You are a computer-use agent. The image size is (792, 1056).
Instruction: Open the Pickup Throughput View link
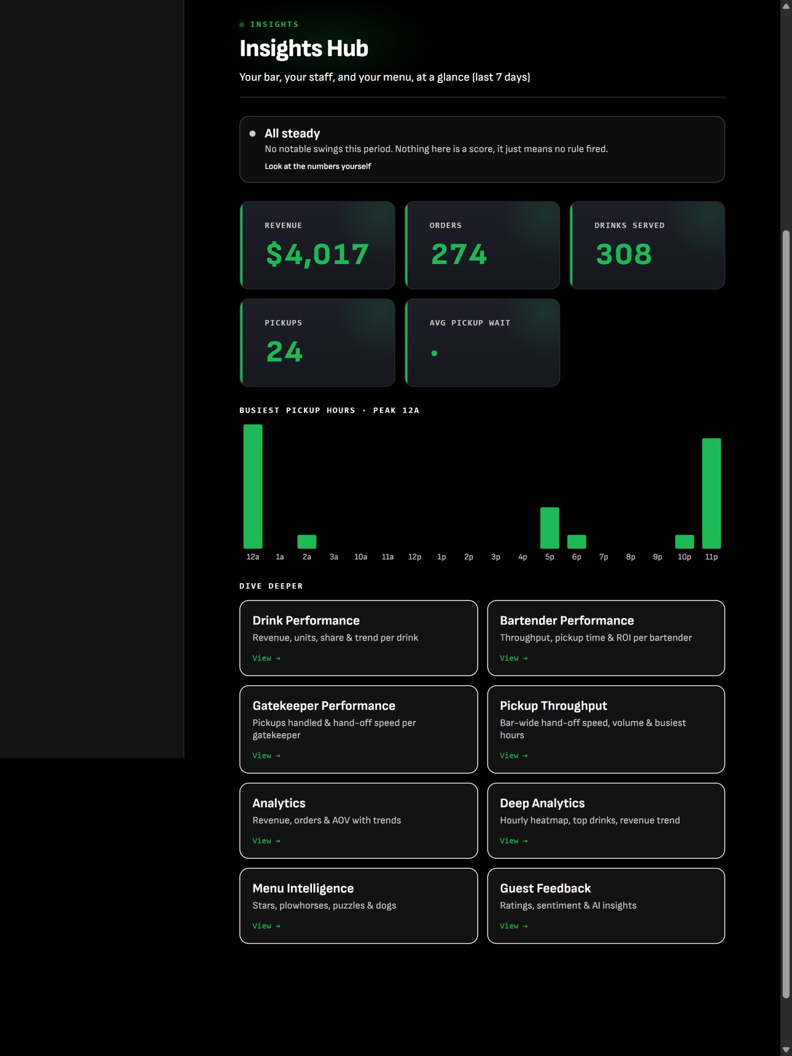[514, 756]
